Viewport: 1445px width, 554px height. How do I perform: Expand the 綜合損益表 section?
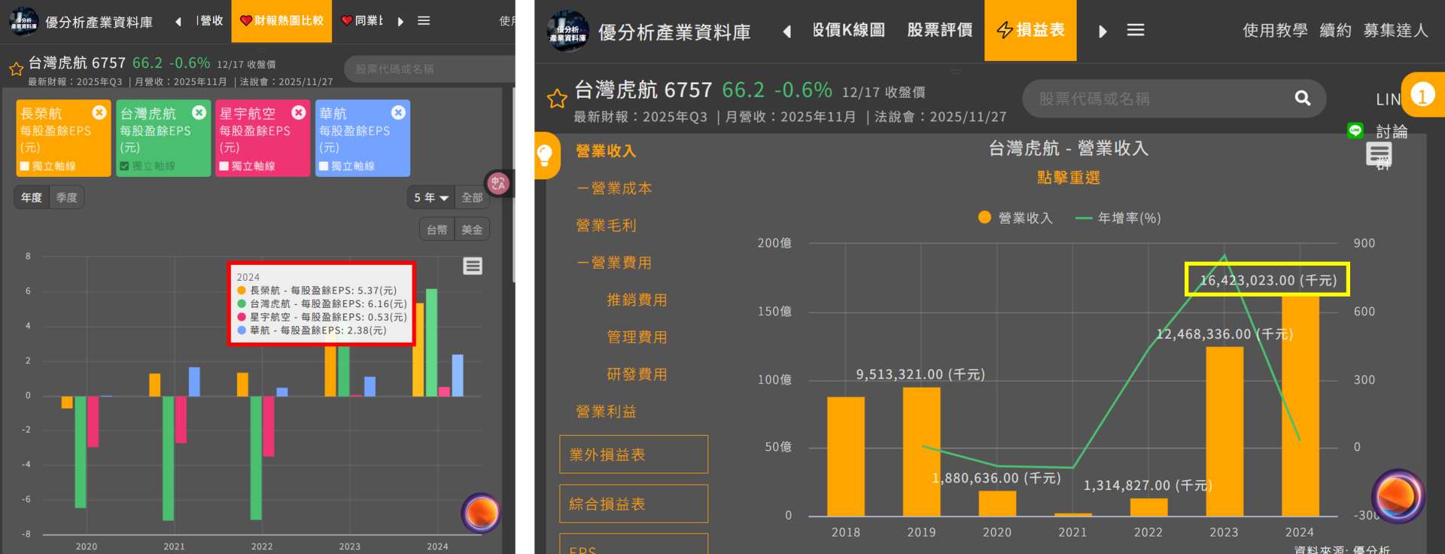(633, 504)
